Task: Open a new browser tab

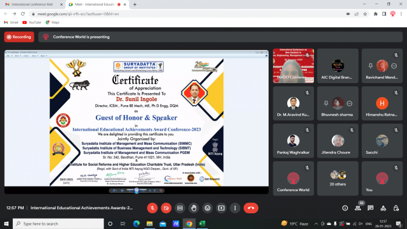Action: click(x=135, y=5)
